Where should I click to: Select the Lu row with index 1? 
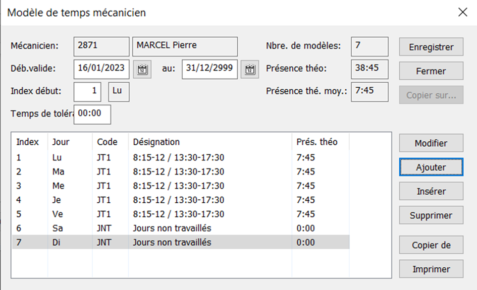tap(181, 157)
